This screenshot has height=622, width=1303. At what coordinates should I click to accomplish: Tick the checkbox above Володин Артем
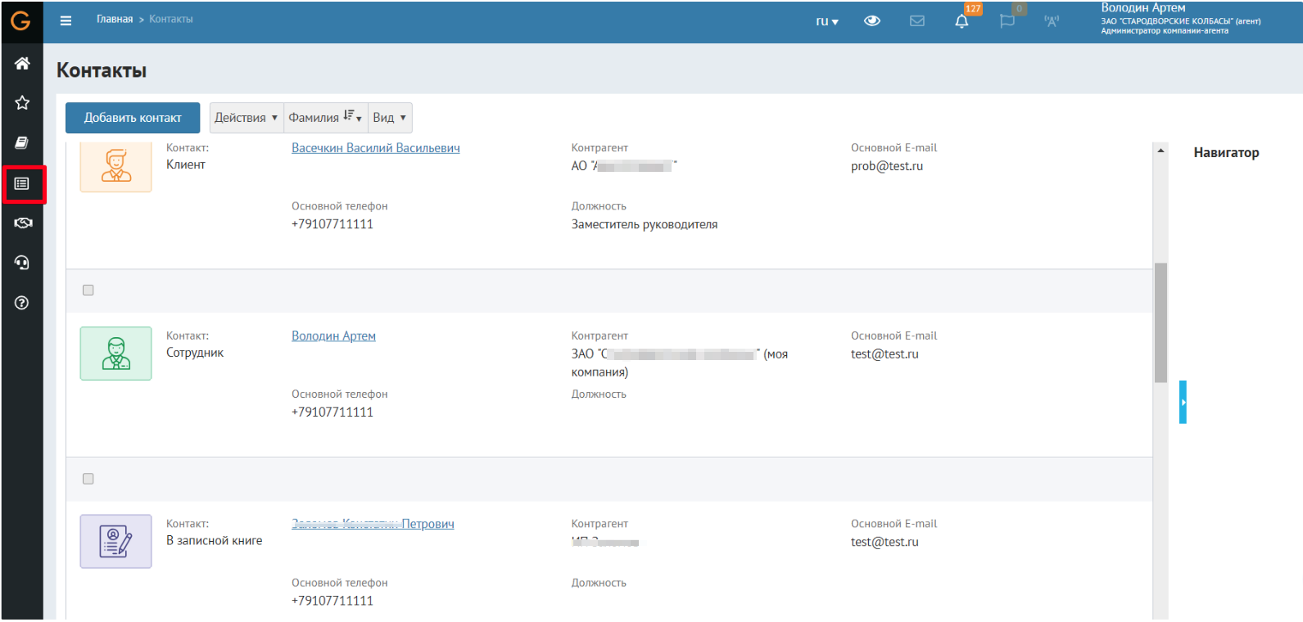pos(88,290)
